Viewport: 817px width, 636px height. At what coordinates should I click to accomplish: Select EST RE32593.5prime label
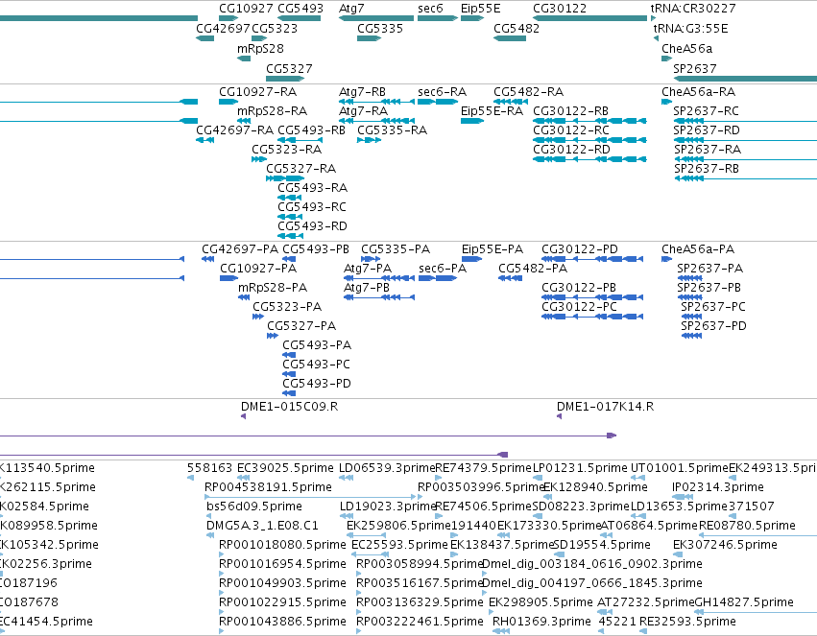[687, 622]
